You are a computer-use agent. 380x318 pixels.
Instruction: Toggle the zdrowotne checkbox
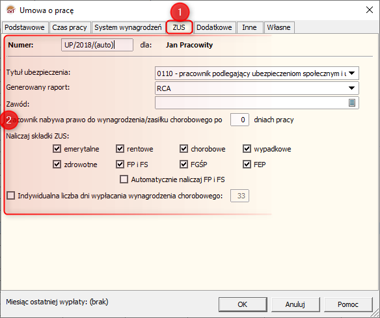tap(57, 165)
